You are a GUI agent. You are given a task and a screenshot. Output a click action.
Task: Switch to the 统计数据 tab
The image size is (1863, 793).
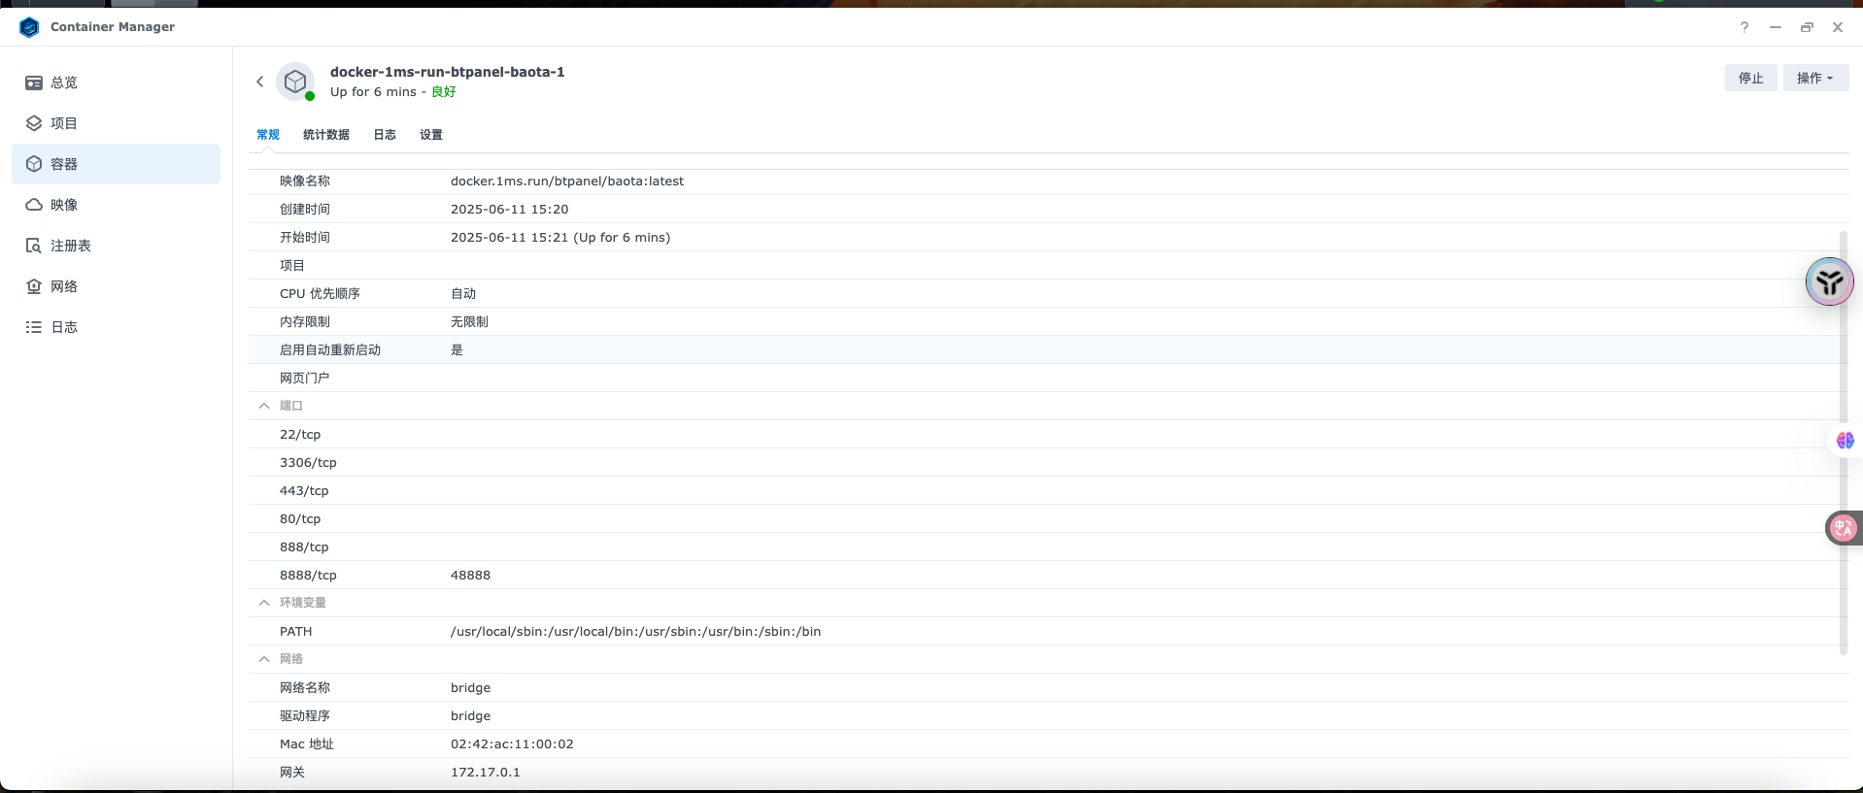tap(326, 135)
